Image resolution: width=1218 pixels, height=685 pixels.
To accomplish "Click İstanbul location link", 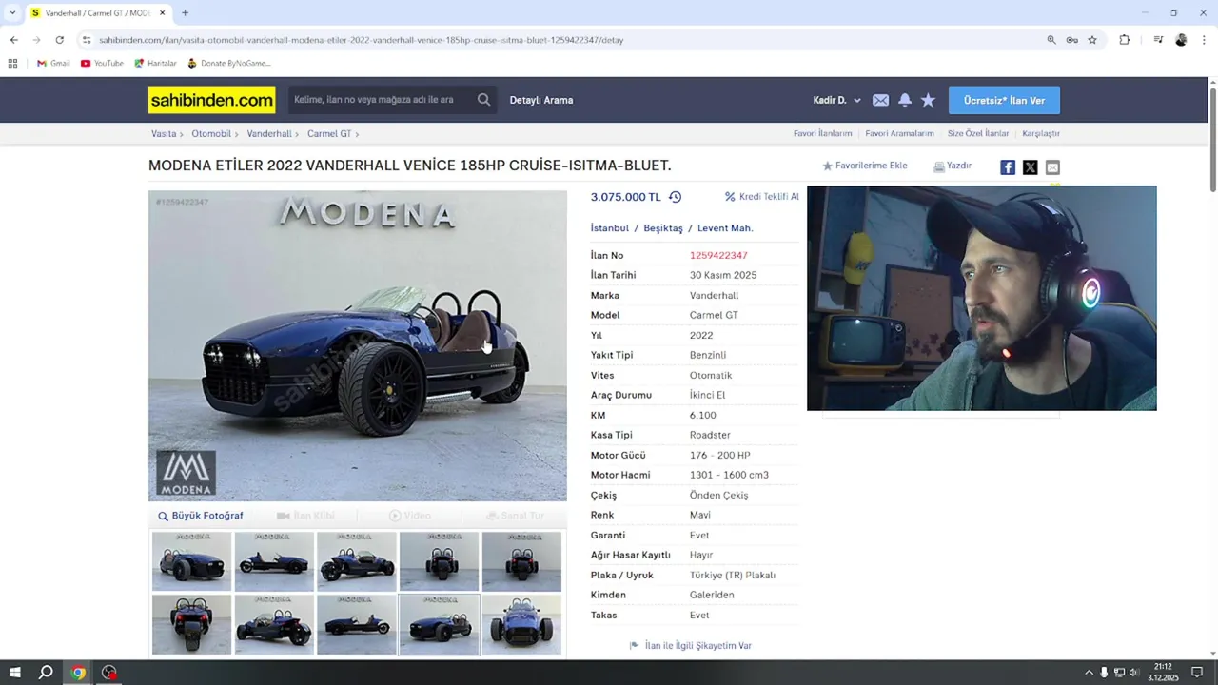I will 609,228.
